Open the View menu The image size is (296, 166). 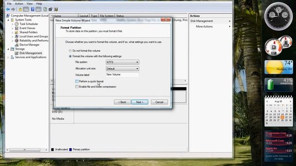30,4
